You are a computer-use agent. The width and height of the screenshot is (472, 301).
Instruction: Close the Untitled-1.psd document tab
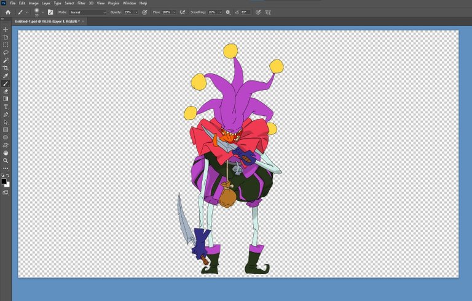point(83,21)
